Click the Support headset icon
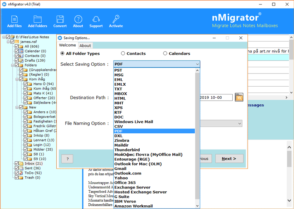This screenshot has height=209, width=294. coord(96,19)
